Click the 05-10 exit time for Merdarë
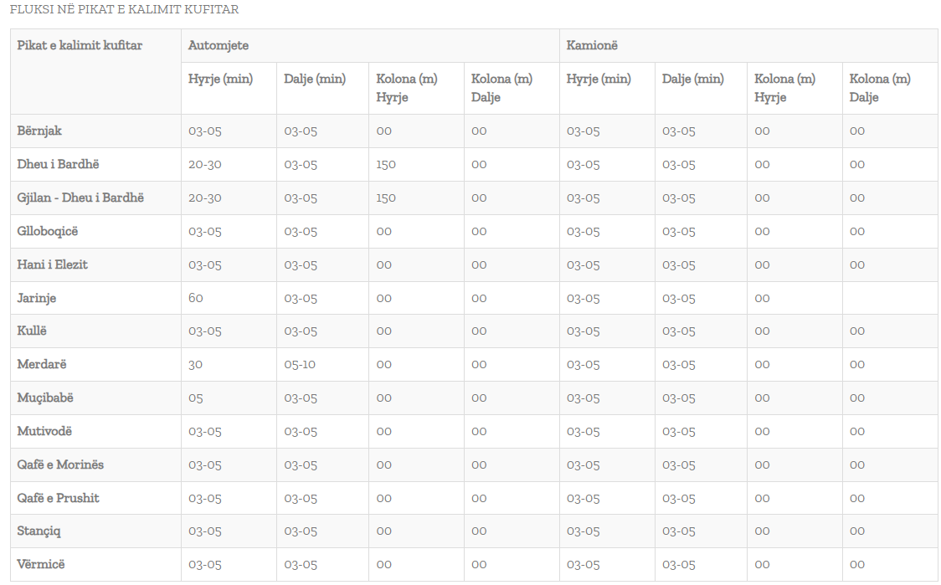Viewport: 941px width, 585px height. click(x=301, y=364)
